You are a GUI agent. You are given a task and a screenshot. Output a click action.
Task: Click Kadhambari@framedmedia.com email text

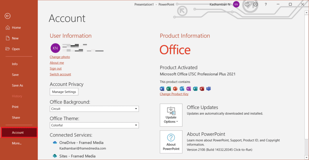pyautogui.click(x=83, y=148)
